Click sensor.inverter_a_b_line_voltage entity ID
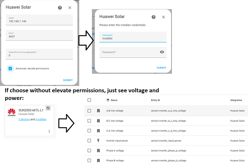 click(x=169, y=111)
